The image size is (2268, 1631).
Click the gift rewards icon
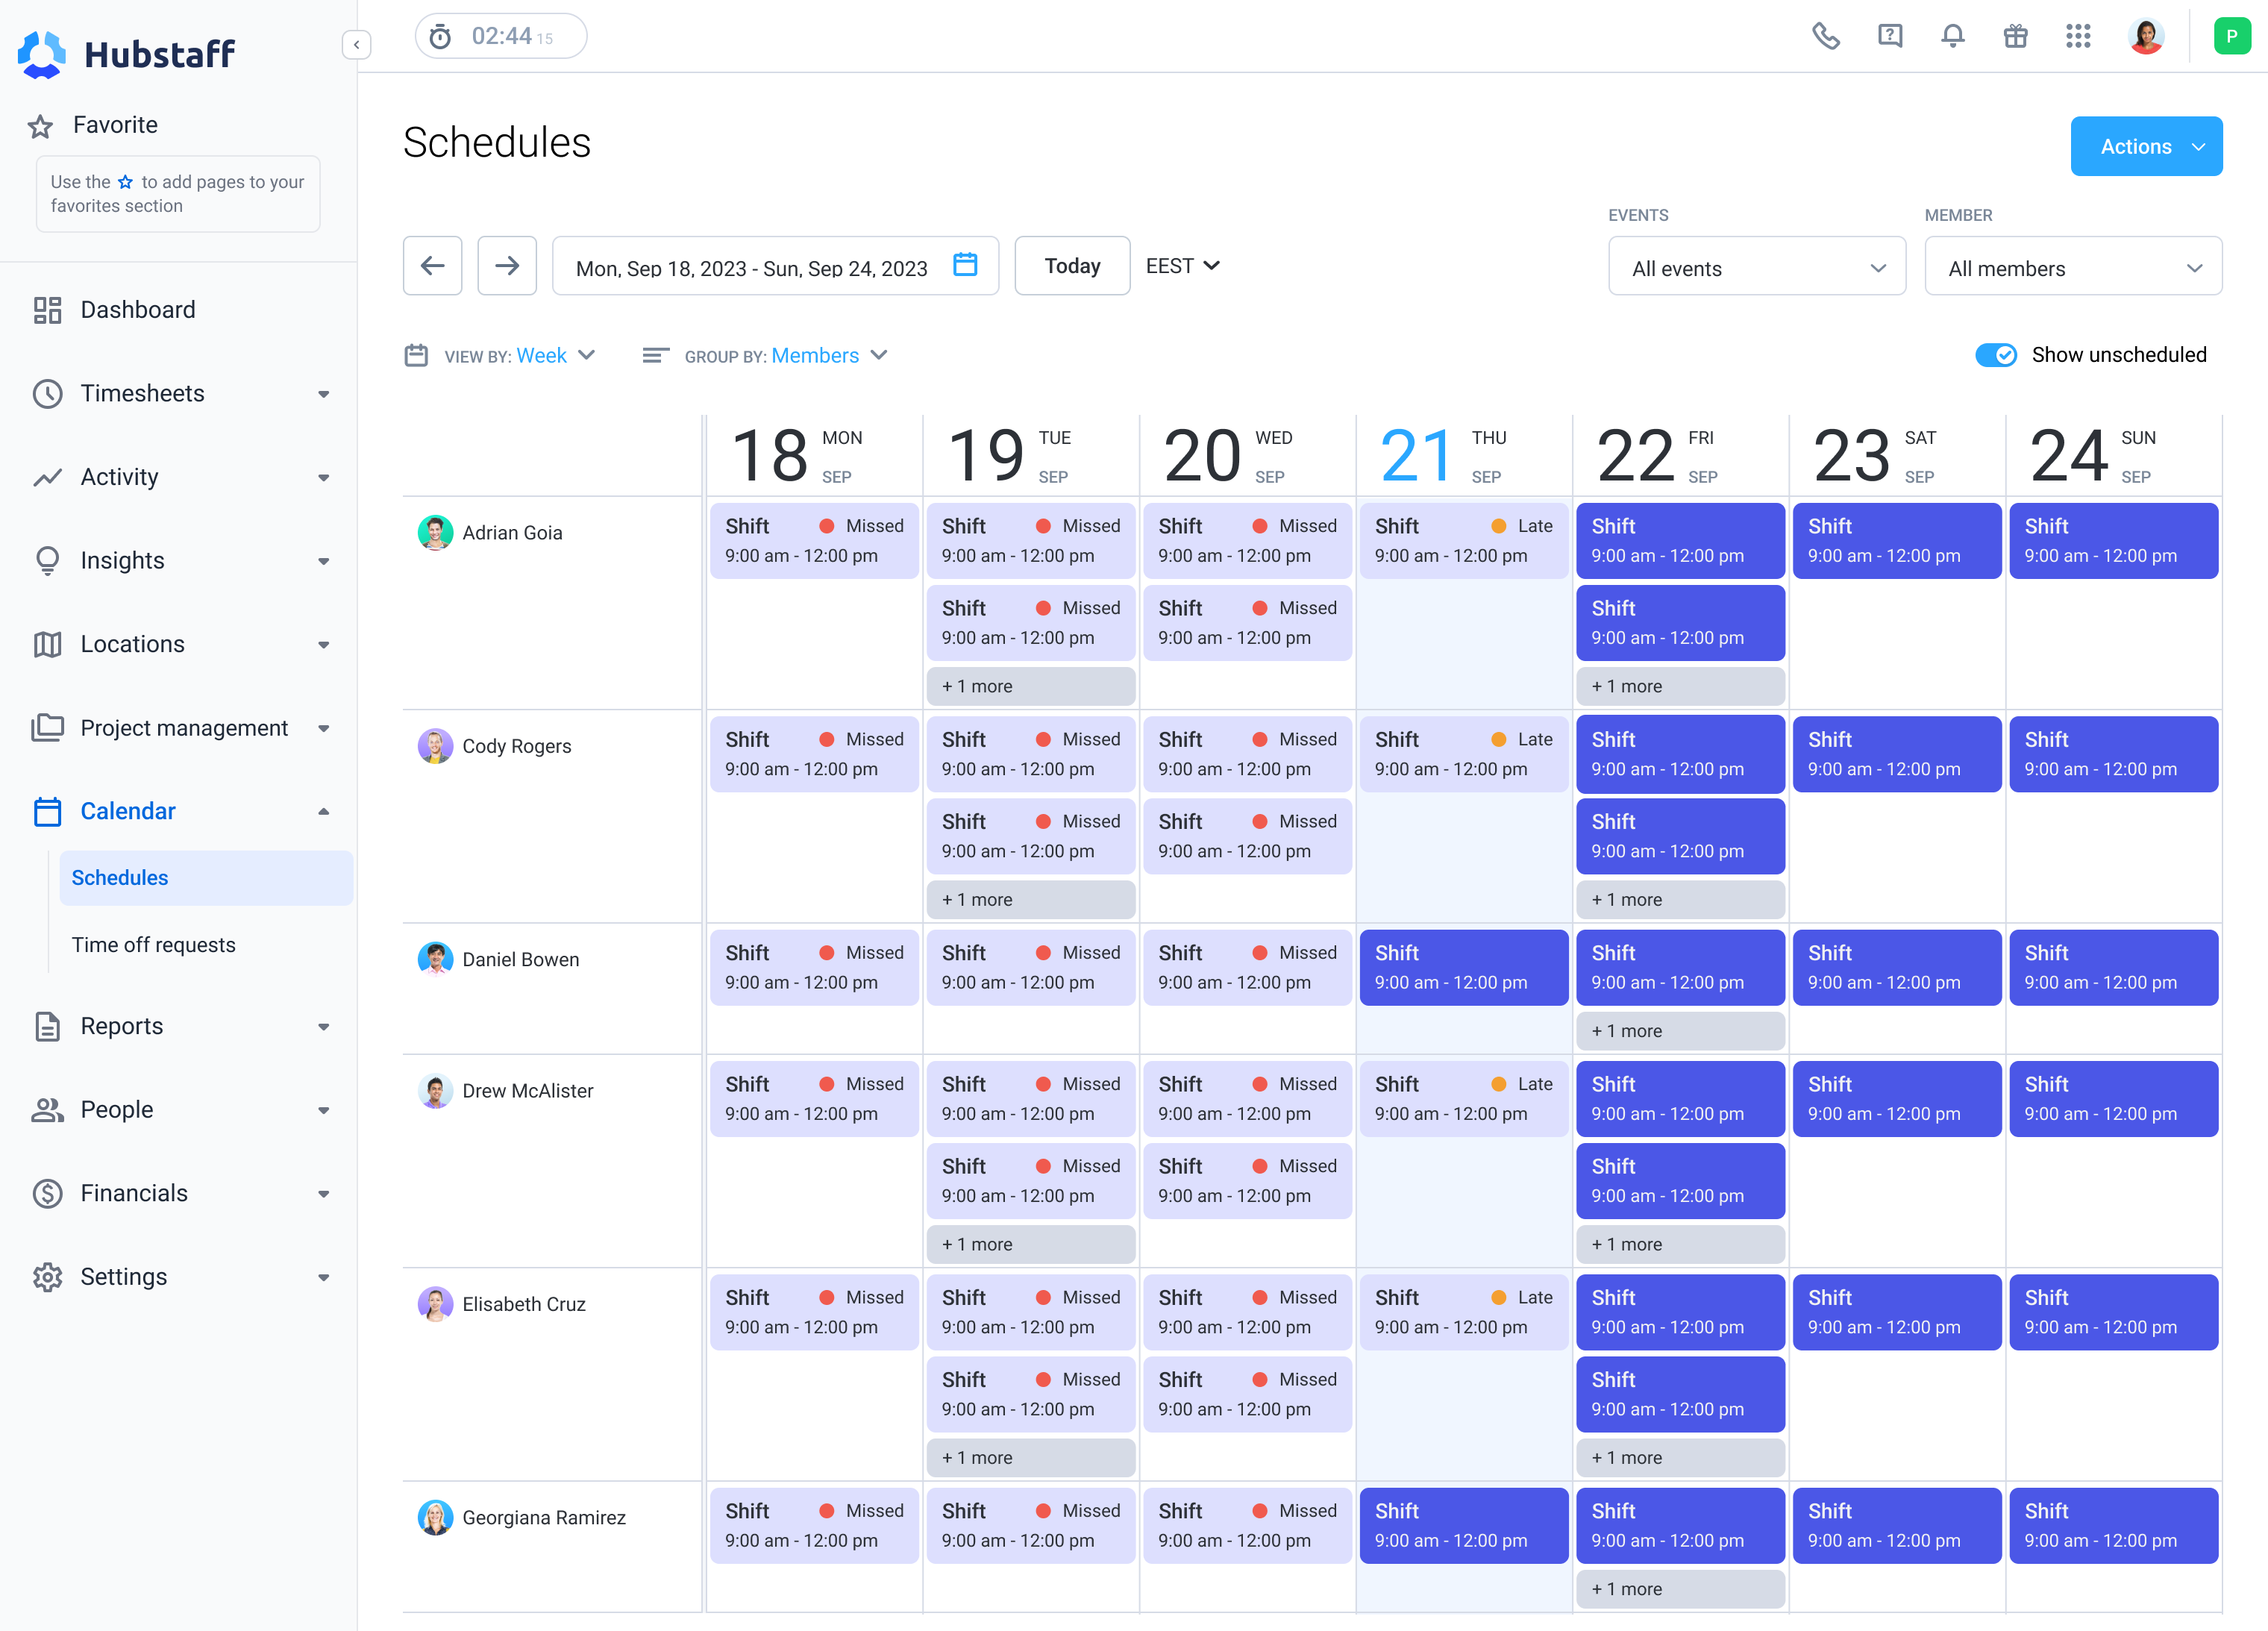click(2015, 37)
